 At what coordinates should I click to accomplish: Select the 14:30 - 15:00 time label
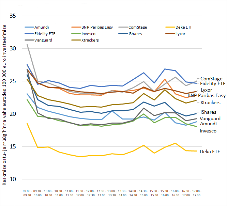143,193
